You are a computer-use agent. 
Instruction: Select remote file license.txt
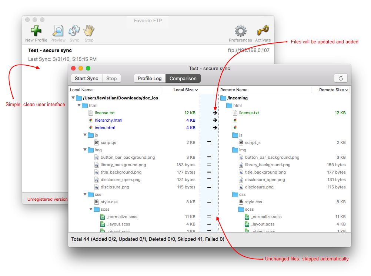click(x=249, y=113)
